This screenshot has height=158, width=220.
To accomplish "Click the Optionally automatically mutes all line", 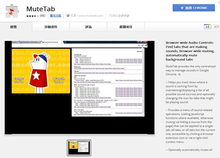I will click(x=189, y=150).
